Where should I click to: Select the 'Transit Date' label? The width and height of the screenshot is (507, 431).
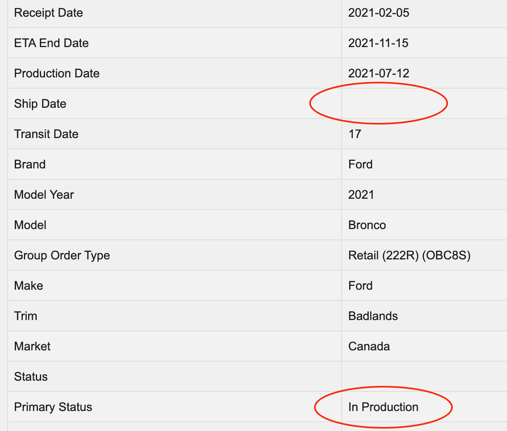[x=46, y=134]
